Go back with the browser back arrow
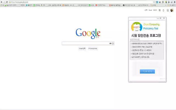This screenshot has width=176, height=110. pyautogui.click(x=2, y=2)
